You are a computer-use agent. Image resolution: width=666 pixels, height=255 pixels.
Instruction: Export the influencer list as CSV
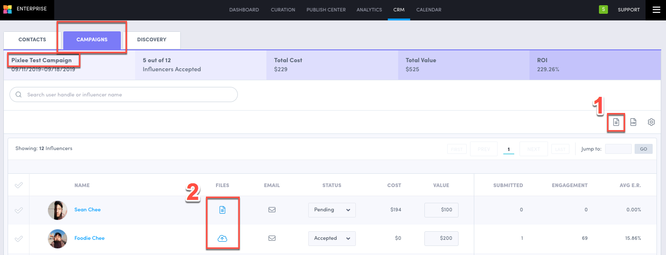(633, 122)
